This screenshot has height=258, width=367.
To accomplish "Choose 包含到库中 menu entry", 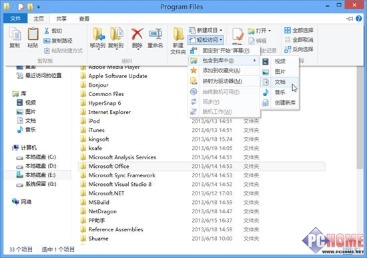I will point(224,61).
